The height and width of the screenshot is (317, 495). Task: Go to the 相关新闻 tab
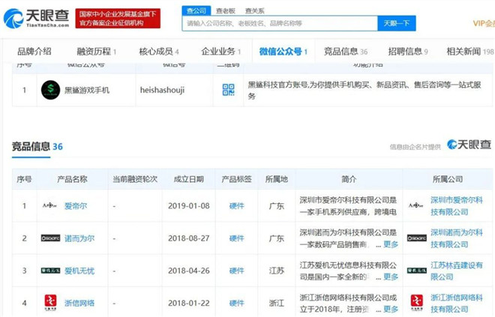coord(470,52)
